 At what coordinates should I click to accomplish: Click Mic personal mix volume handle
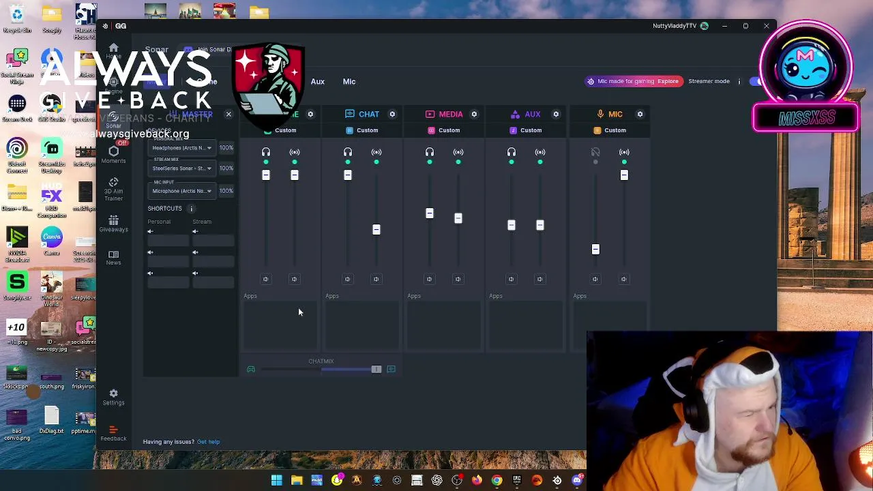pyautogui.click(x=595, y=250)
